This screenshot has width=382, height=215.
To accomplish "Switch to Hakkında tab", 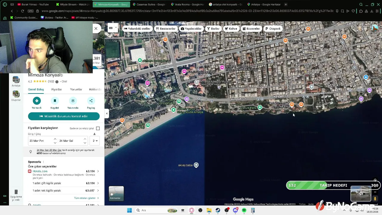I will [95, 89].
